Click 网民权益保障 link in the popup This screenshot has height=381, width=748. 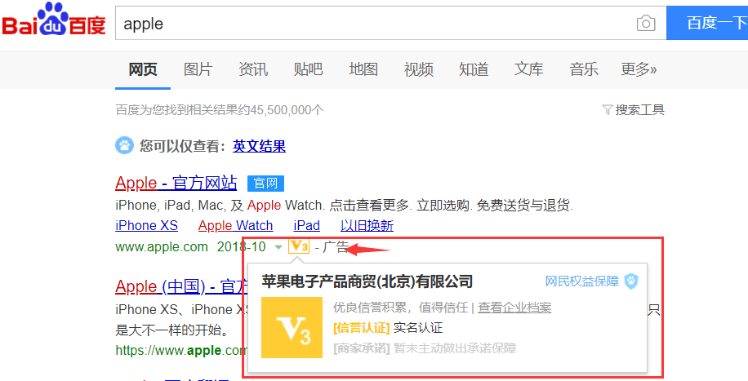tap(582, 281)
